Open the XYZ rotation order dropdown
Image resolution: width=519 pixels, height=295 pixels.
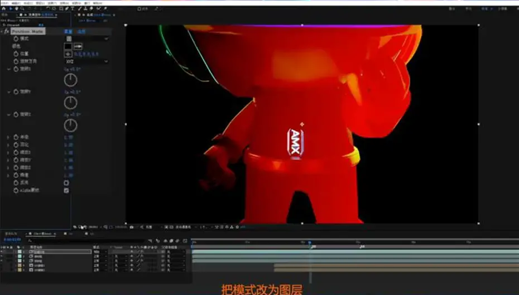[86, 61]
